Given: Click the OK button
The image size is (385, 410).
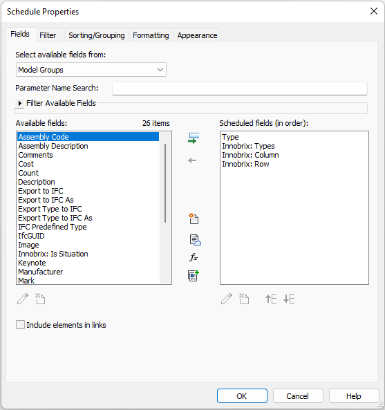Looking at the screenshot, I should (242, 396).
